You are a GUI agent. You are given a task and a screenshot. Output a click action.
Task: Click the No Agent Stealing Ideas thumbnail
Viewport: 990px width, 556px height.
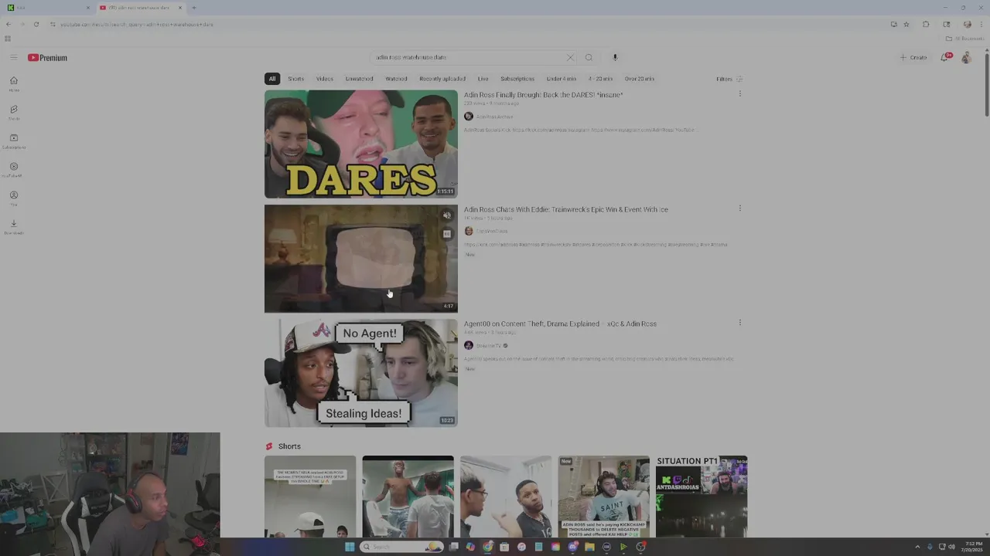pyautogui.click(x=360, y=373)
